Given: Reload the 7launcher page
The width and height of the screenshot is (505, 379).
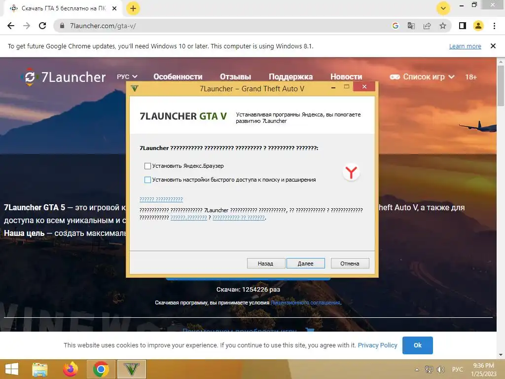Looking at the screenshot, I should [42, 26].
